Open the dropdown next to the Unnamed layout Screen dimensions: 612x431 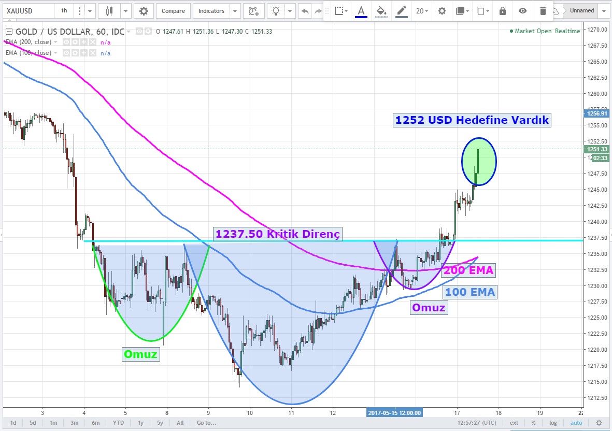(604, 11)
